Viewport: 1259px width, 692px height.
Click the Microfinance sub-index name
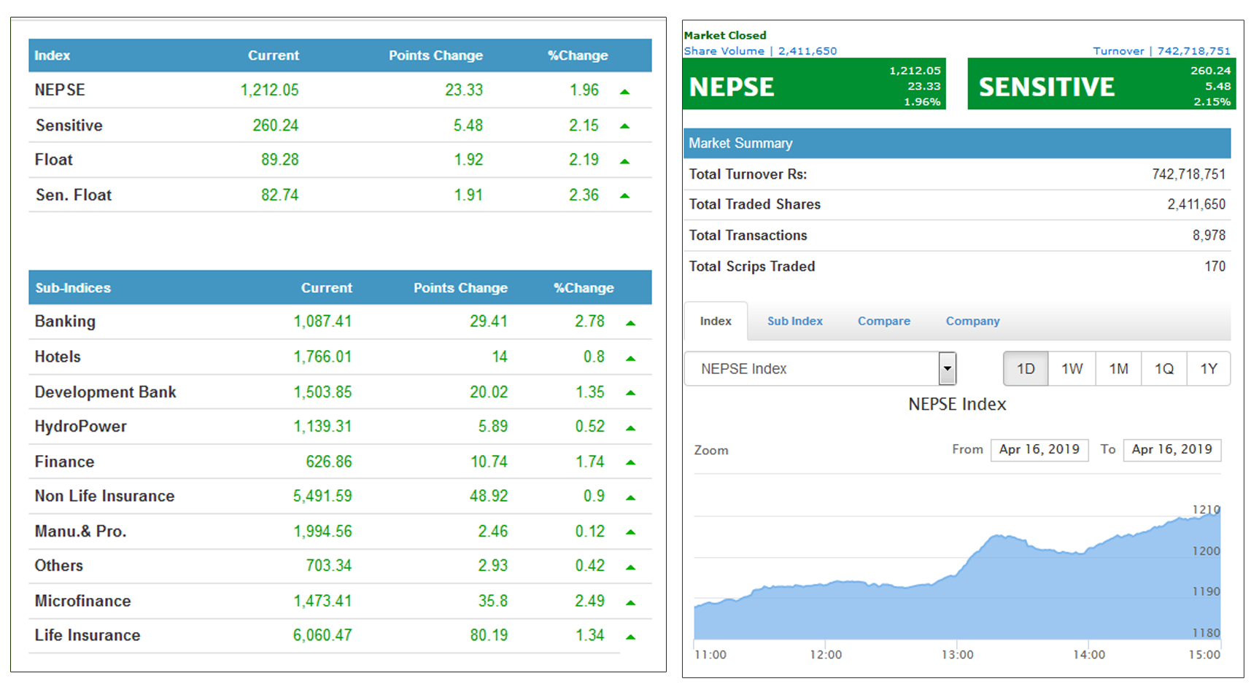point(82,601)
